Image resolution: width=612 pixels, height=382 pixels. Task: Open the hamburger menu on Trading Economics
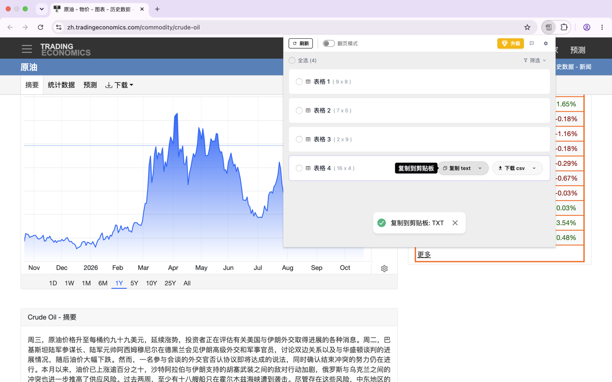click(27, 49)
